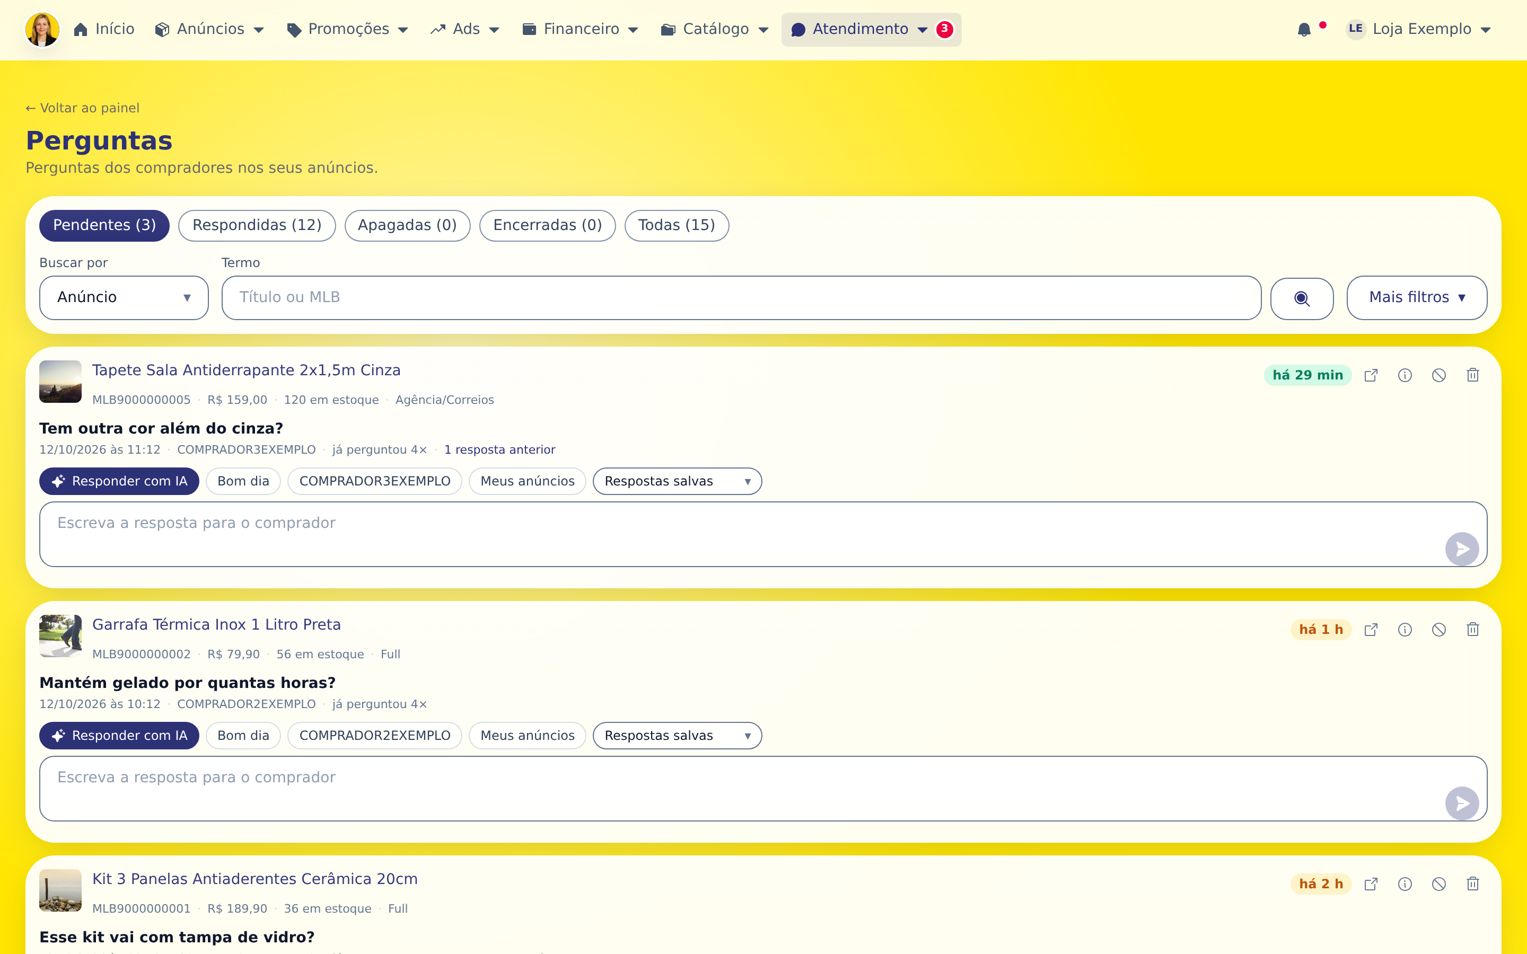Viewport: 1527px width, 954px height.
Task: Open Garrafa Térmica Inox listing title
Action: [216, 625]
